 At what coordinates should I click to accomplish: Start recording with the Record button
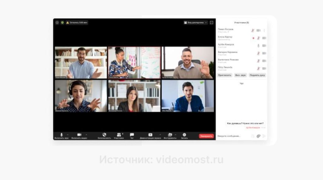coord(184,136)
